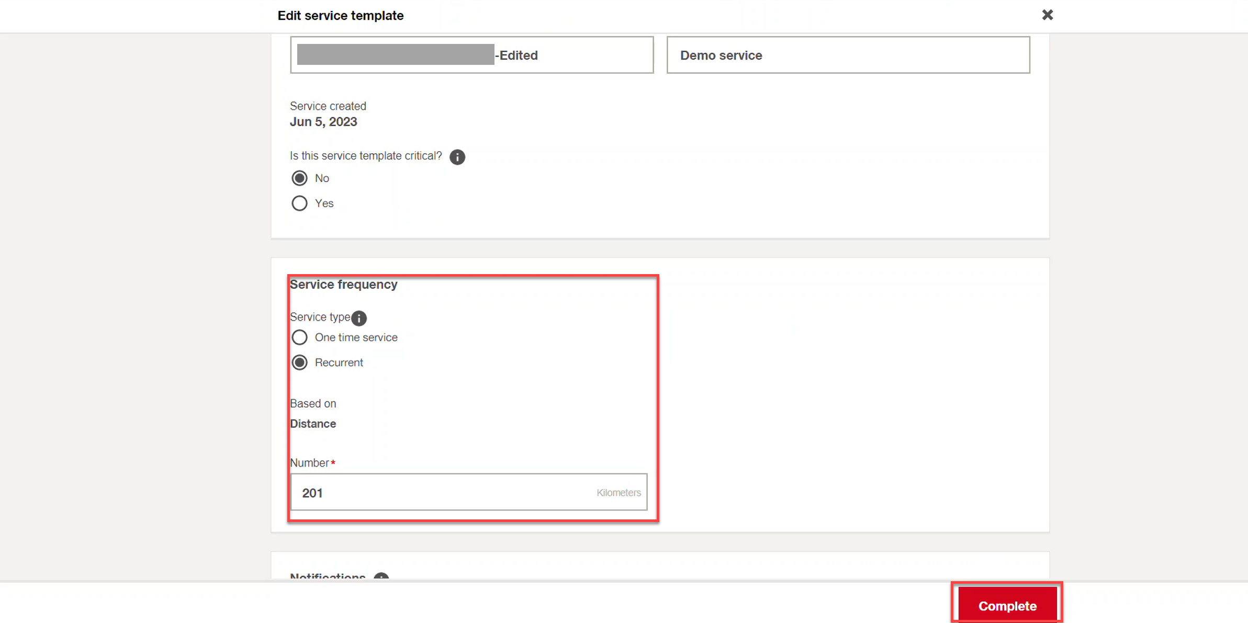Viewport: 1248px width, 623px height.
Task: Select No for critical service template
Action: 299,178
